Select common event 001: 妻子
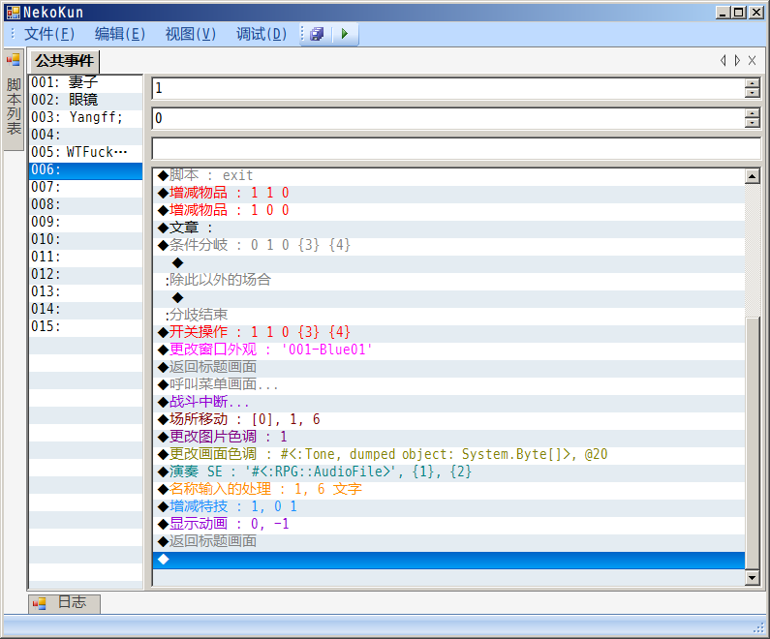 coord(86,82)
